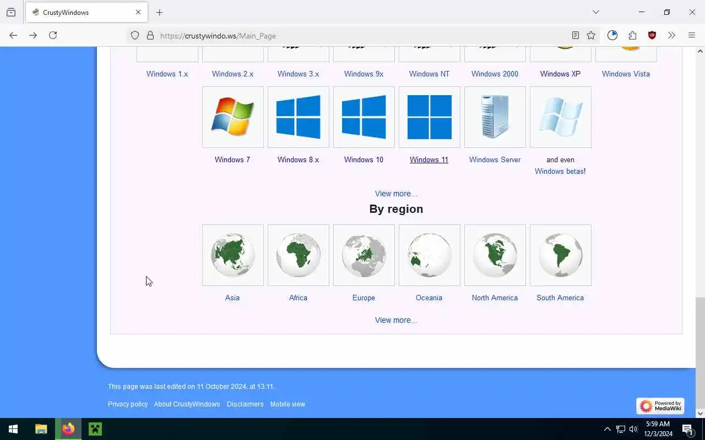Switch to Mobile view
Image resolution: width=705 pixels, height=440 pixels.
tap(288, 404)
